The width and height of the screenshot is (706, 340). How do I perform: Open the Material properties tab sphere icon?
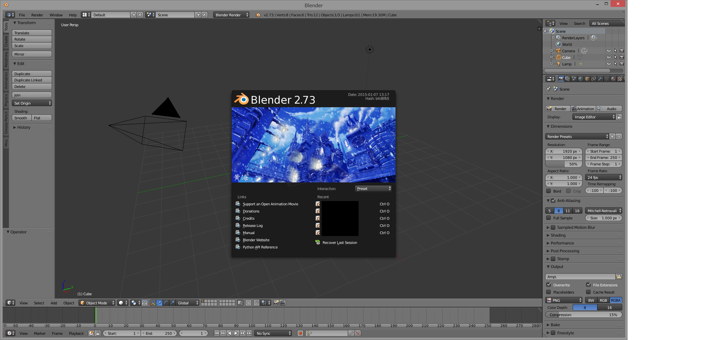tap(613, 79)
